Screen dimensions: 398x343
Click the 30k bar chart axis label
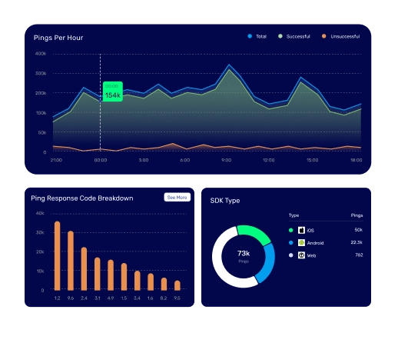click(x=40, y=232)
